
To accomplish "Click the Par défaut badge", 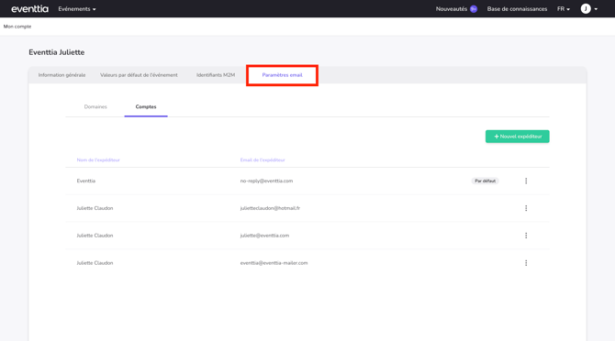I will coord(486,181).
